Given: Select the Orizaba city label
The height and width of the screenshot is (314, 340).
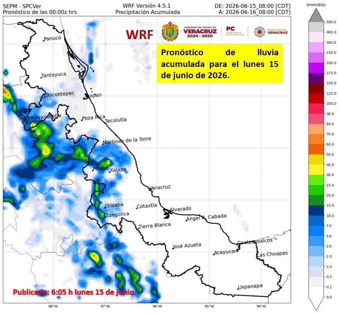Looking at the screenshot, I should coord(114,205).
